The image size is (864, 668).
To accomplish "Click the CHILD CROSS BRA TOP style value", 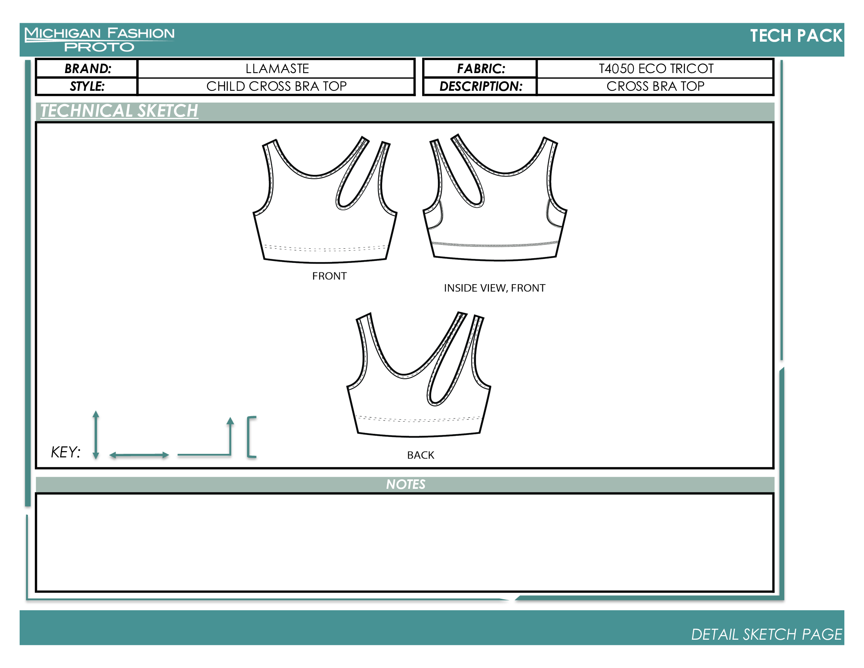I will [276, 86].
